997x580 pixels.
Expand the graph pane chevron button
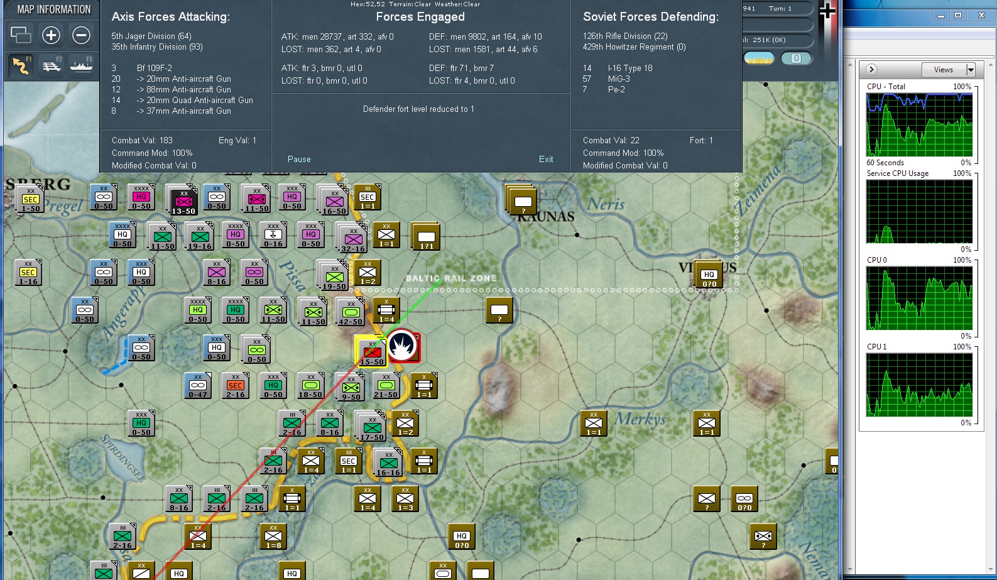coord(871,70)
